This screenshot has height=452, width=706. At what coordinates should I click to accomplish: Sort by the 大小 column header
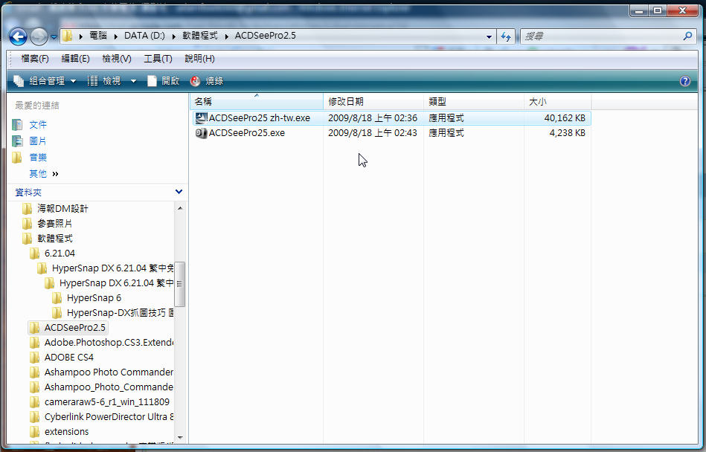pyautogui.click(x=558, y=102)
